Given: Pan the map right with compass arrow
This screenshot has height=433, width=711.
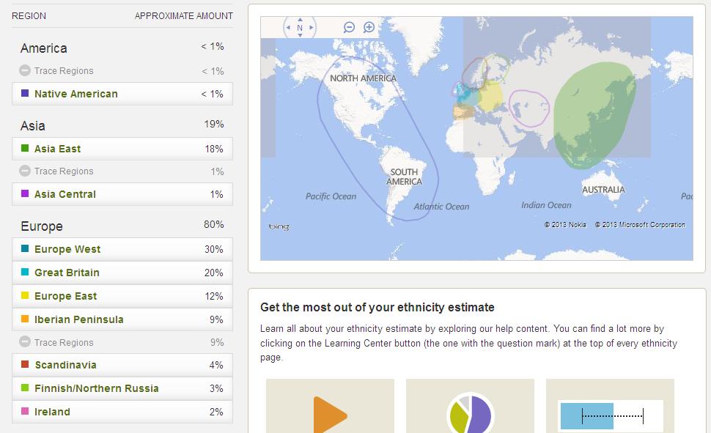Looking at the screenshot, I should click(x=312, y=28).
